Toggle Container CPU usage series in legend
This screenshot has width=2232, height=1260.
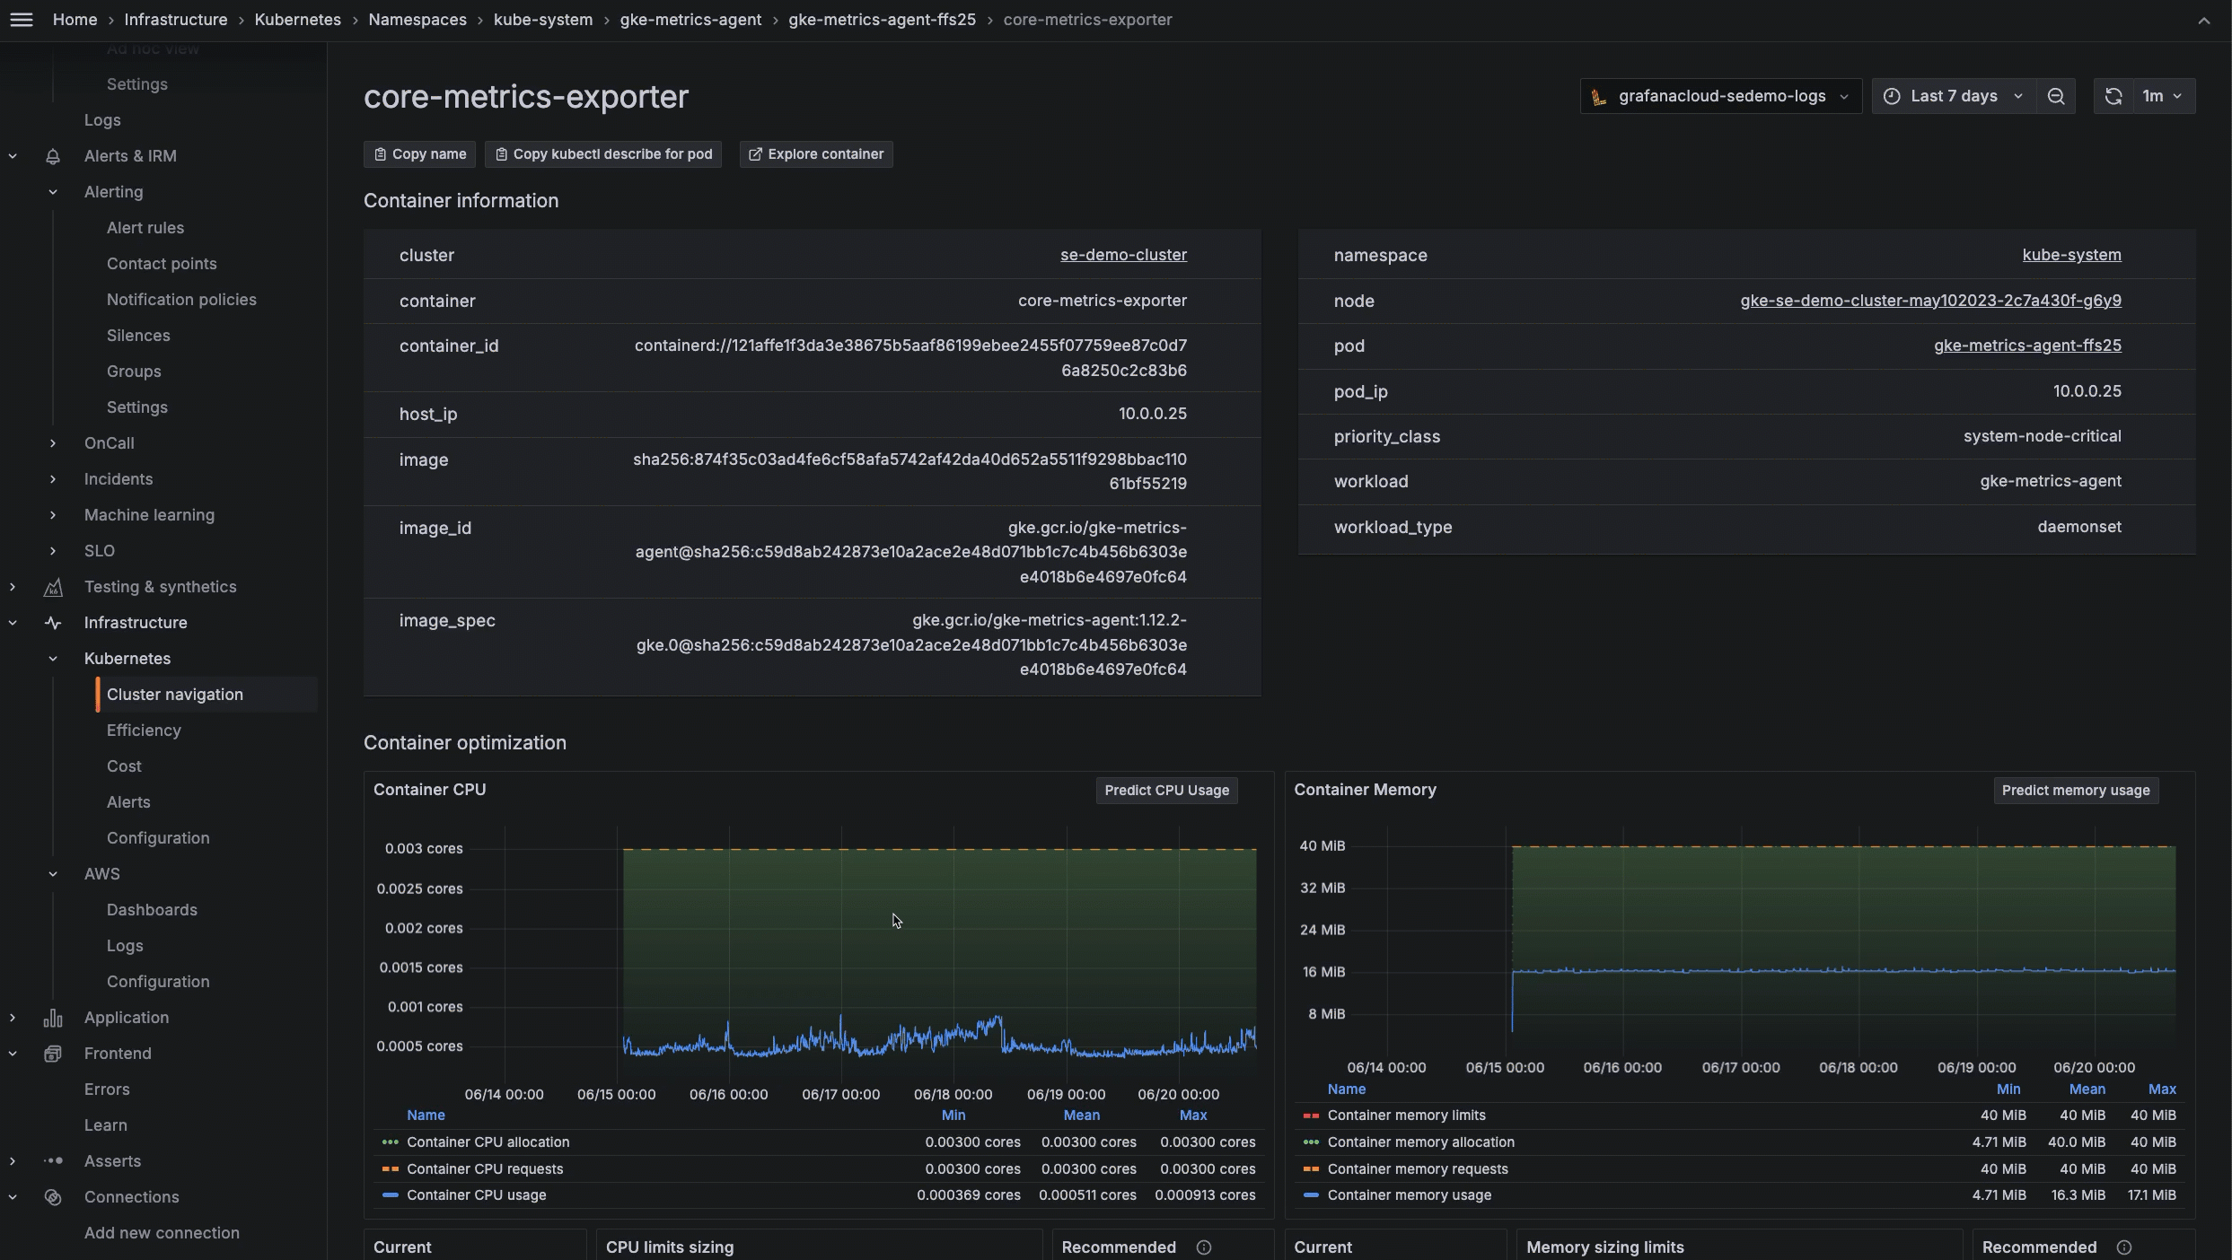(476, 1195)
